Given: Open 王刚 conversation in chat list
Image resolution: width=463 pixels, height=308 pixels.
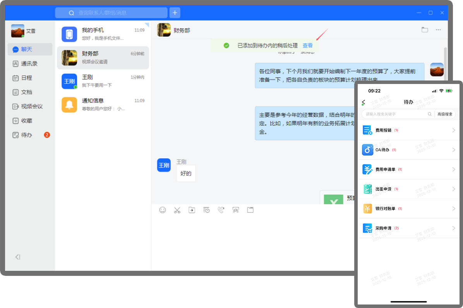Looking at the screenshot, I should point(103,81).
